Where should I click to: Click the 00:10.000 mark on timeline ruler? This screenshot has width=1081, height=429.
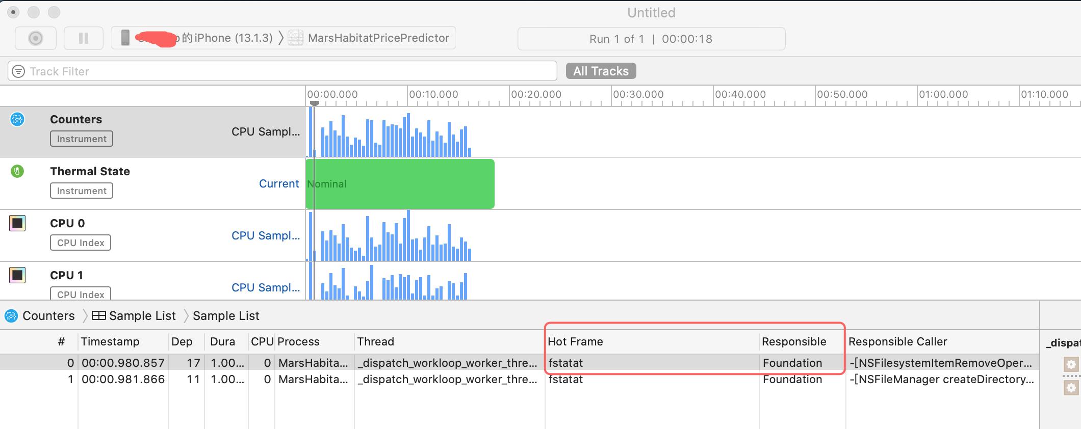click(433, 94)
